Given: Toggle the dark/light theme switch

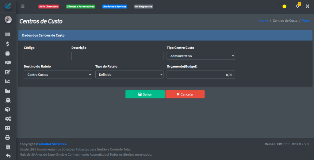Looking at the screenshot, I should pyautogui.click(x=283, y=6).
